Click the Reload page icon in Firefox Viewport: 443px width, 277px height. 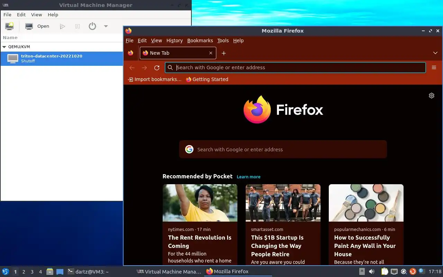coord(157,68)
